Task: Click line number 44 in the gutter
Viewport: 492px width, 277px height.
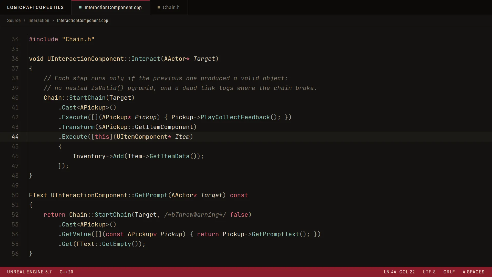Action: pyautogui.click(x=15, y=137)
